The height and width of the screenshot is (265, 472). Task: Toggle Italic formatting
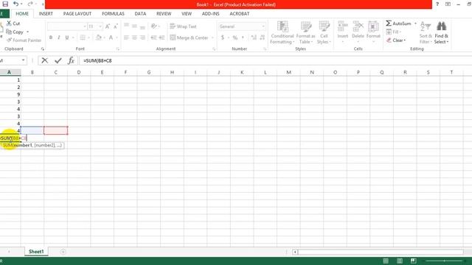[59, 38]
